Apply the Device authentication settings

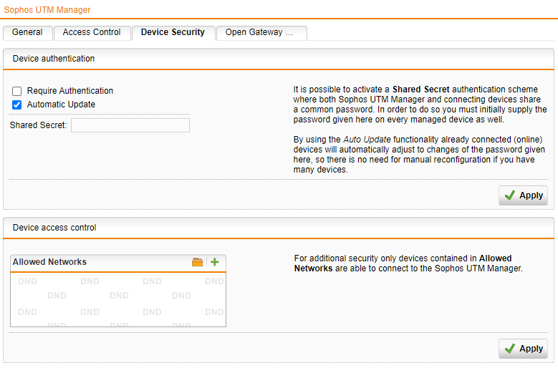point(523,195)
